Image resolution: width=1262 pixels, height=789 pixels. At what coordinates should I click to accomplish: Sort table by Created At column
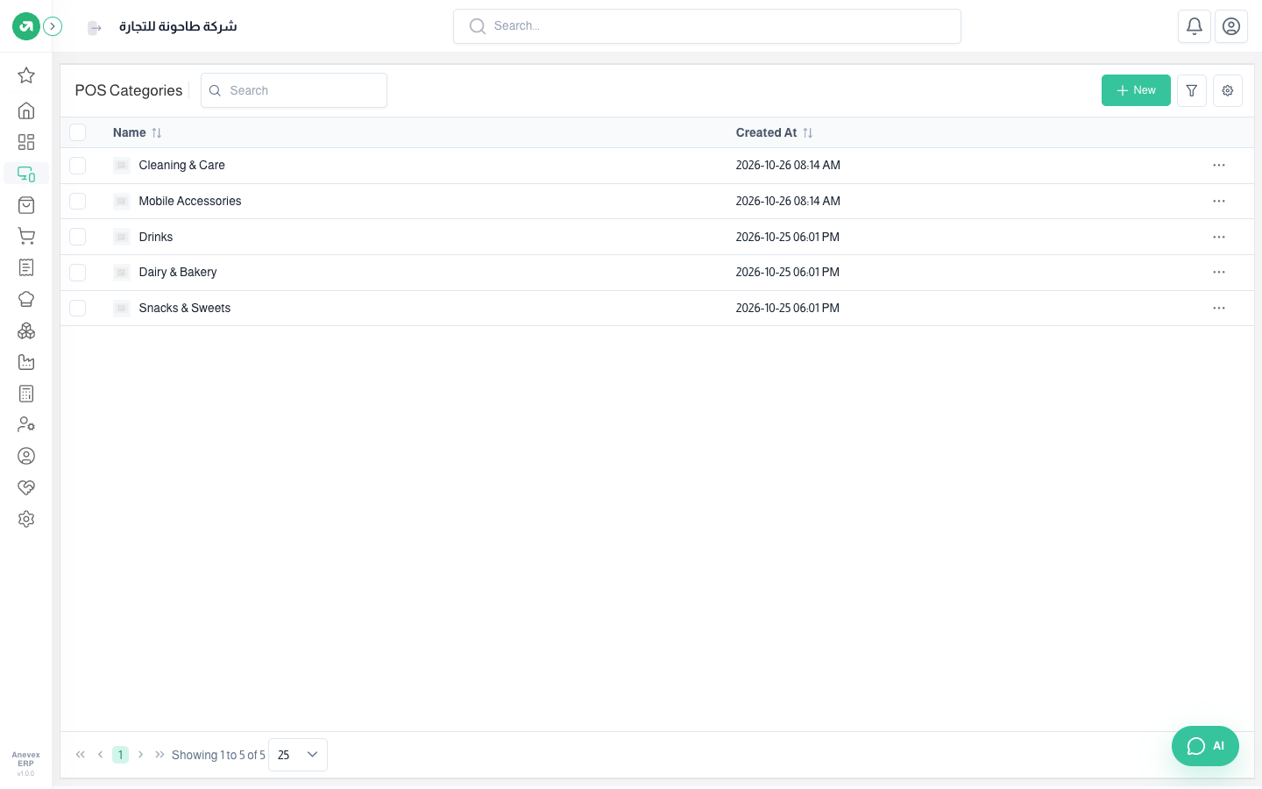pyautogui.click(x=775, y=132)
